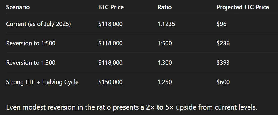Screen dimensions: 278x115
Task: Click the Projected LTC Price header
Action: [x=243, y=7]
